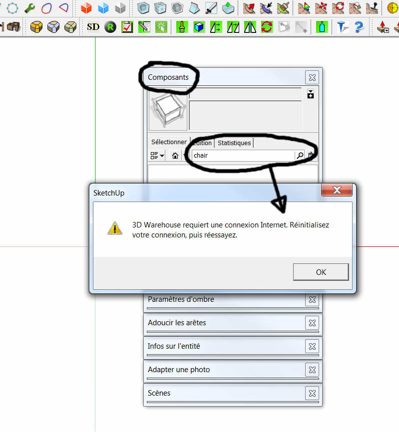Select the vertex tool with four red arrows

coord(321,7)
